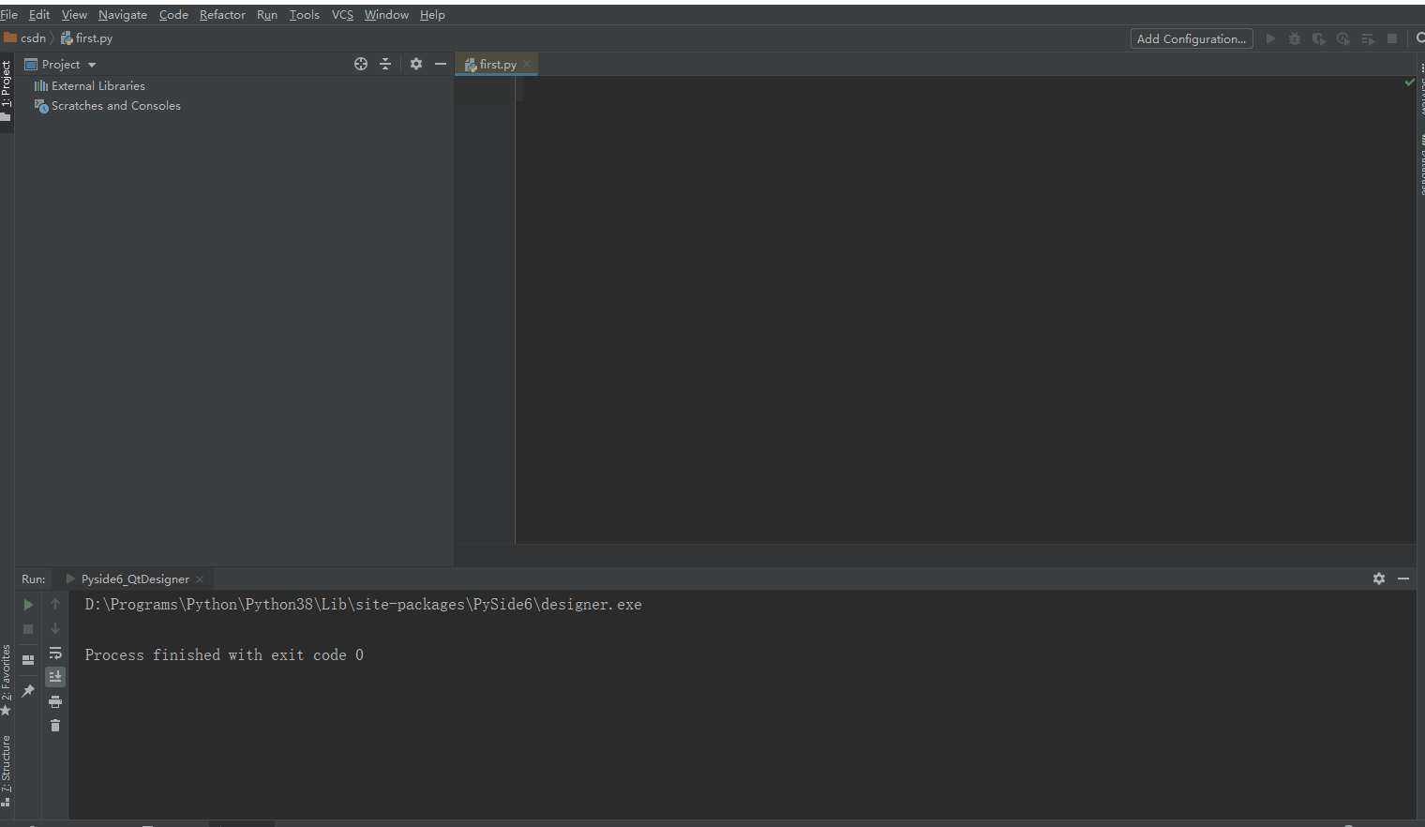The width and height of the screenshot is (1425, 827).
Task: Click the Add Configuration button
Action: tap(1191, 38)
